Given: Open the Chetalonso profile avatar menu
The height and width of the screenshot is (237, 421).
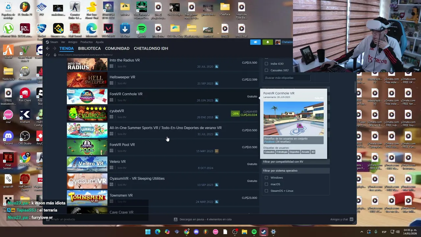Looking at the screenshot, I should pyautogui.click(x=278, y=42).
